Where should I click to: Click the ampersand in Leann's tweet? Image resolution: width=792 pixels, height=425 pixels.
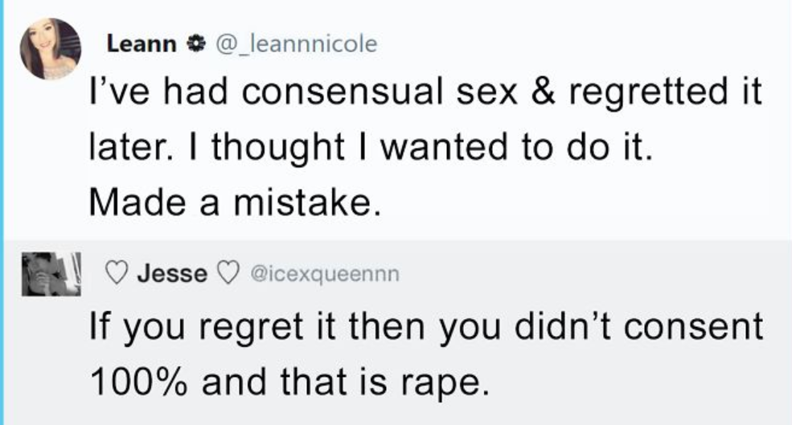(x=544, y=92)
